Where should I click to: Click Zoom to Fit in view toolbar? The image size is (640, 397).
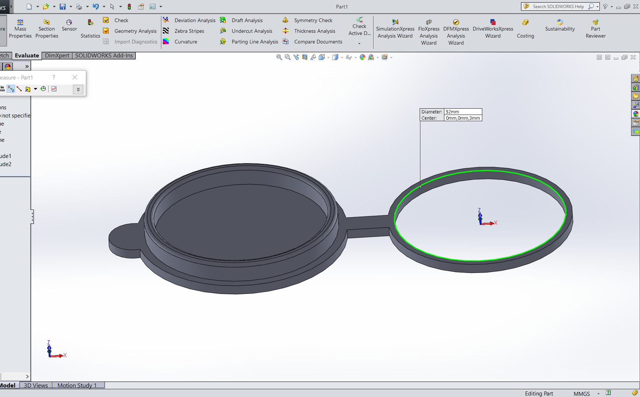[279, 57]
